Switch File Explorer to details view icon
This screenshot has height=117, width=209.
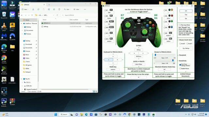pos(94,91)
